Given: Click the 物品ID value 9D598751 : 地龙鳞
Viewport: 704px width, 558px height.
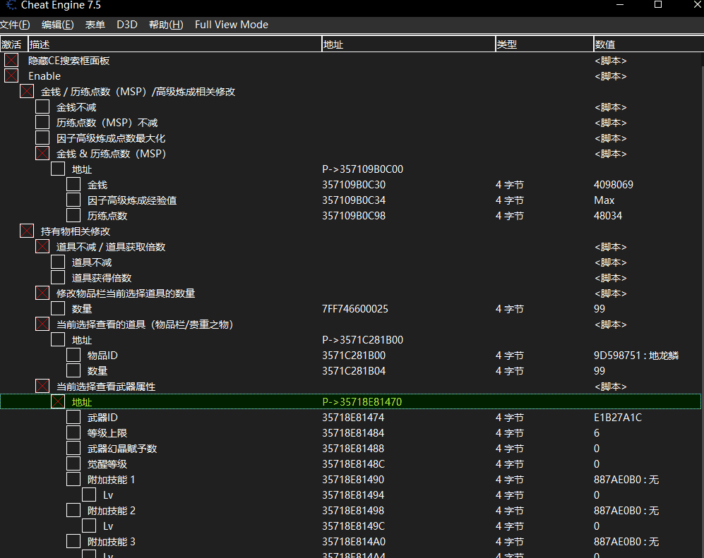Looking at the screenshot, I should [x=636, y=356].
